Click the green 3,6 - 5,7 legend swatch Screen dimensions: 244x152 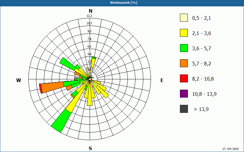(x=184, y=48)
